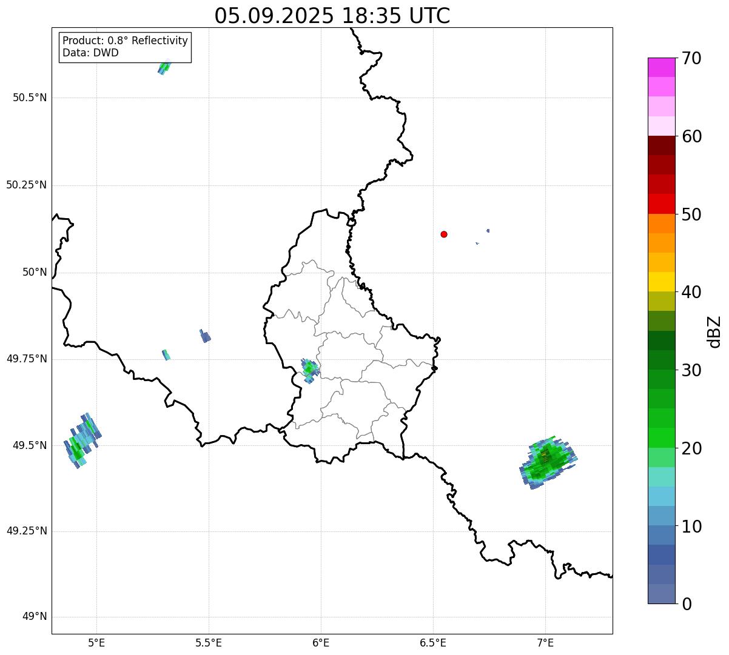This screenshot has height=655, width=729.
Task: Click the large green radar echo near 7°E
Action: [x=548, y=462]
